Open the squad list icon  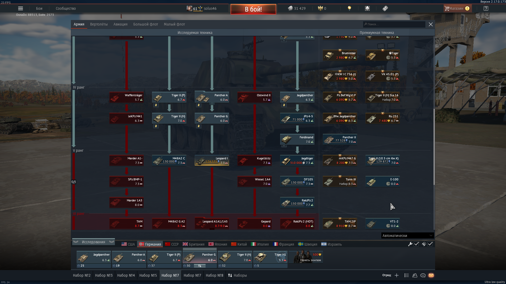coord(407,275)
